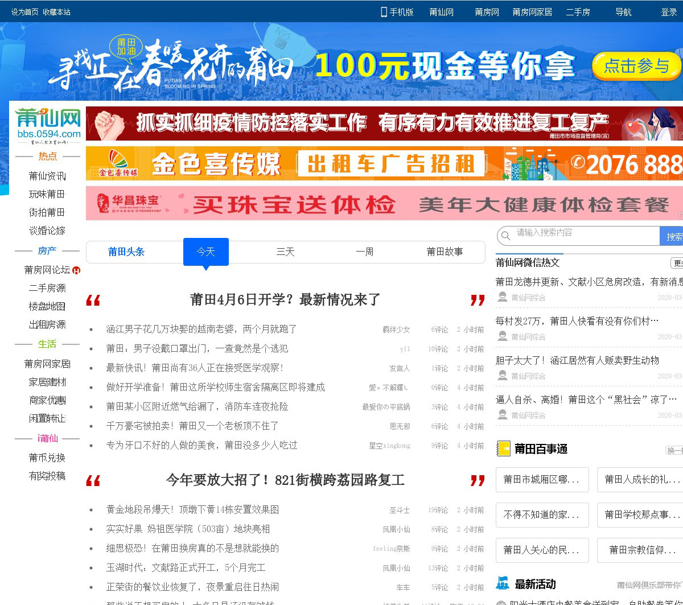Open 二手房源 in the left sidebar

[47, 289]
